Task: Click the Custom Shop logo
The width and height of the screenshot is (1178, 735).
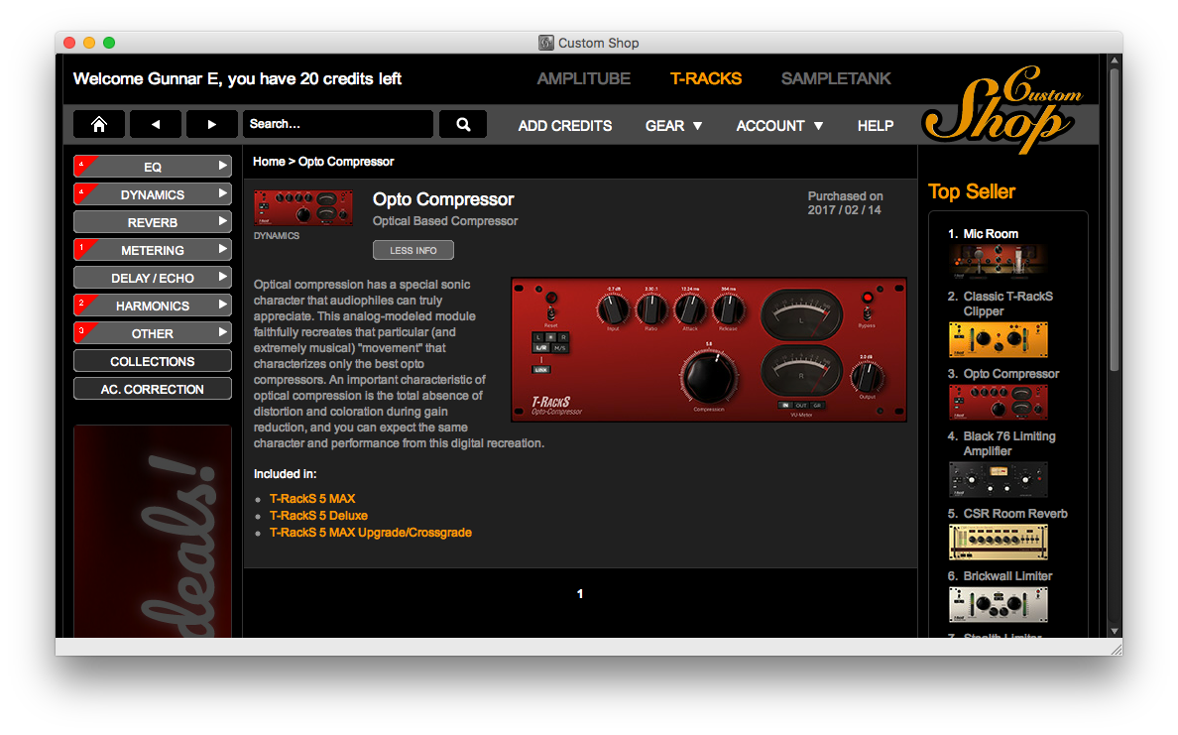Action: click(1001, 109)
